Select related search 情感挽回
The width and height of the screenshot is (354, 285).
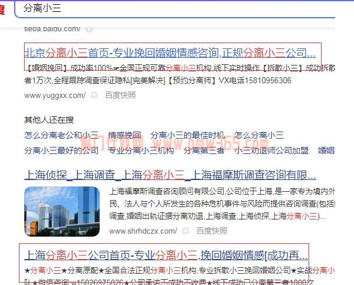(124, 135)
